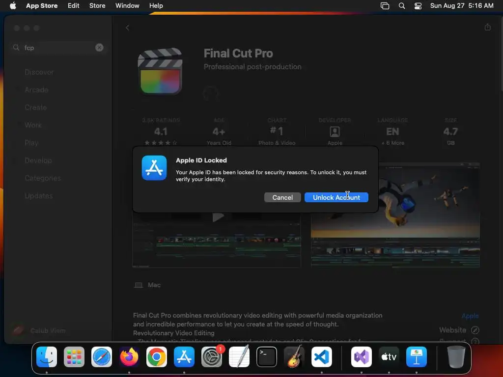The width and height of the screenshot is (503, 377).
Task: Open Firefox from the Dock
Action: click(129, 357)
